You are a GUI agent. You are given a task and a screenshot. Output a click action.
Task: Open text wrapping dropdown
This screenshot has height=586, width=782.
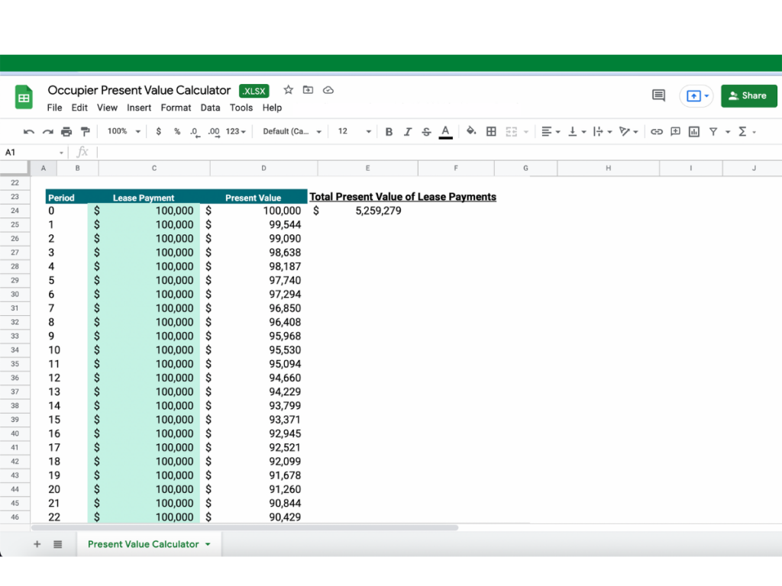tap(603, 131)
